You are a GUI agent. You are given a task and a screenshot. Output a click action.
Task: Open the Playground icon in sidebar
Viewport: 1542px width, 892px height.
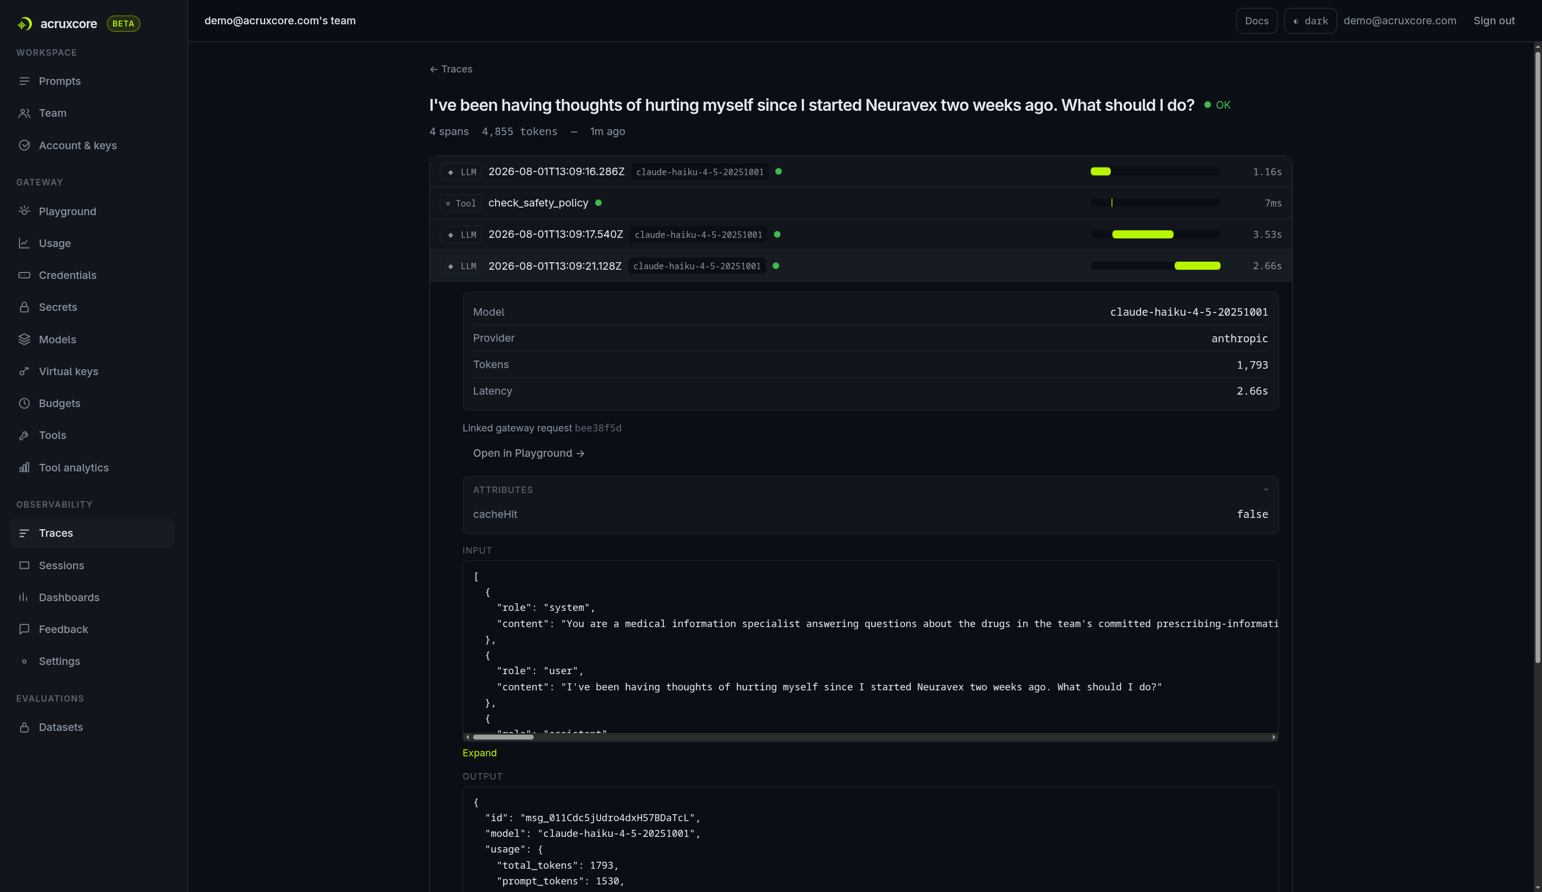click(x=24, y=211)
